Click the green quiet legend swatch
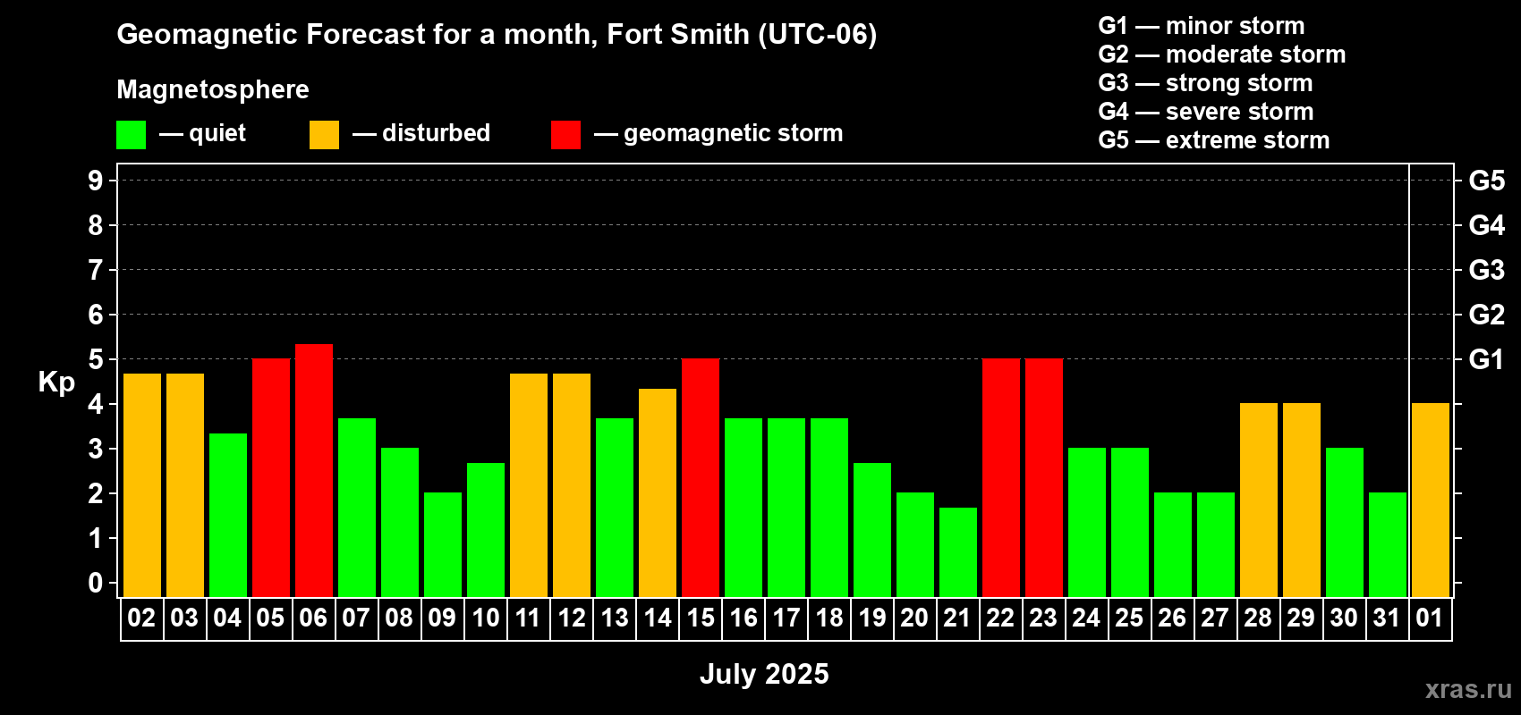1521x715 pixels. pos(131,135)
